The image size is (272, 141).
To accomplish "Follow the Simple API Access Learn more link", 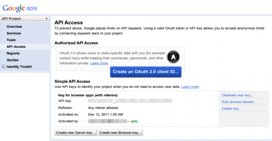I will tap(190, 87).
